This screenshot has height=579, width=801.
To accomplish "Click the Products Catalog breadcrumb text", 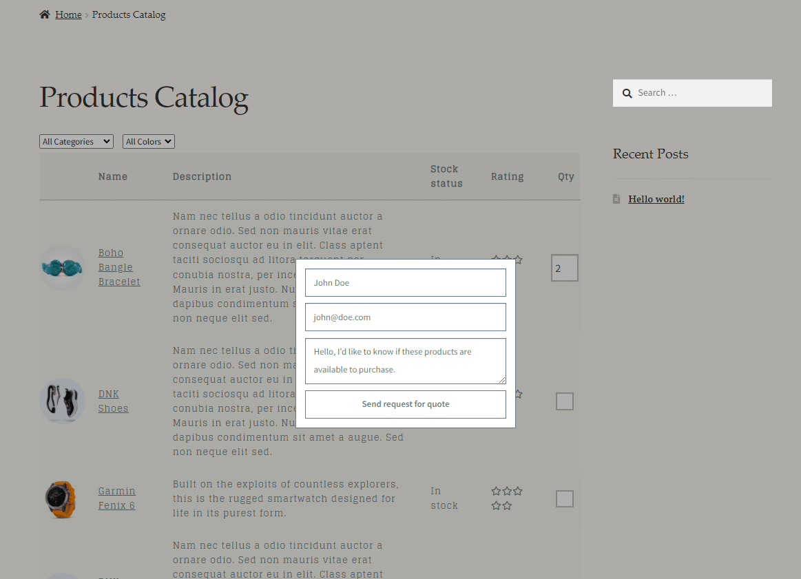I will (129, 15).
